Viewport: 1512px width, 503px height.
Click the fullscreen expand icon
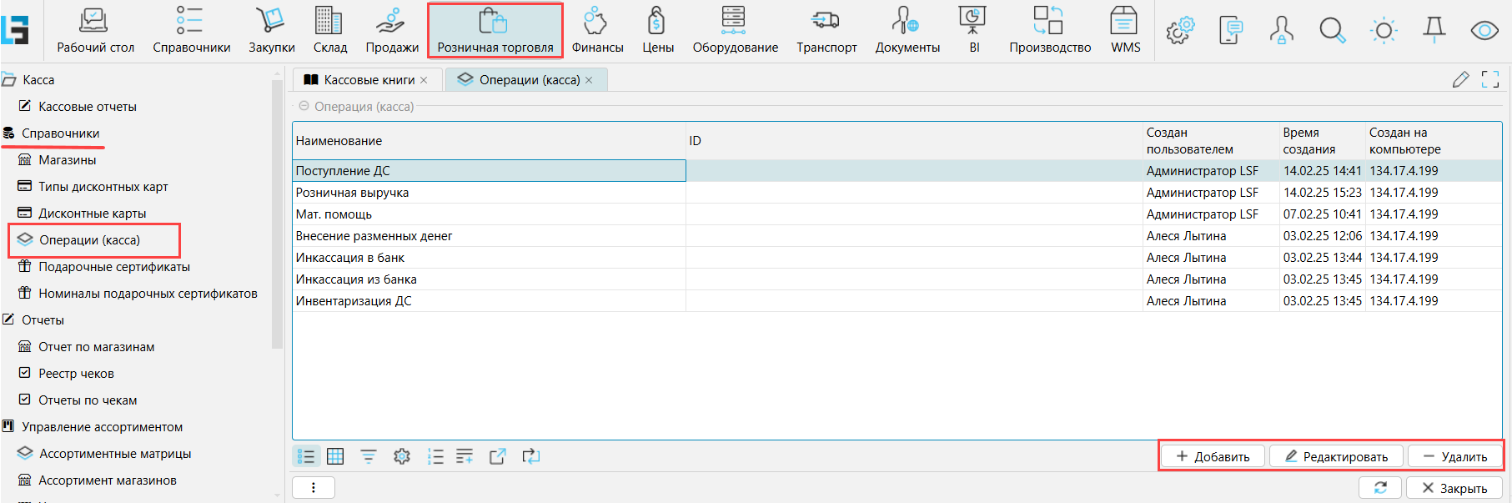1490,79
